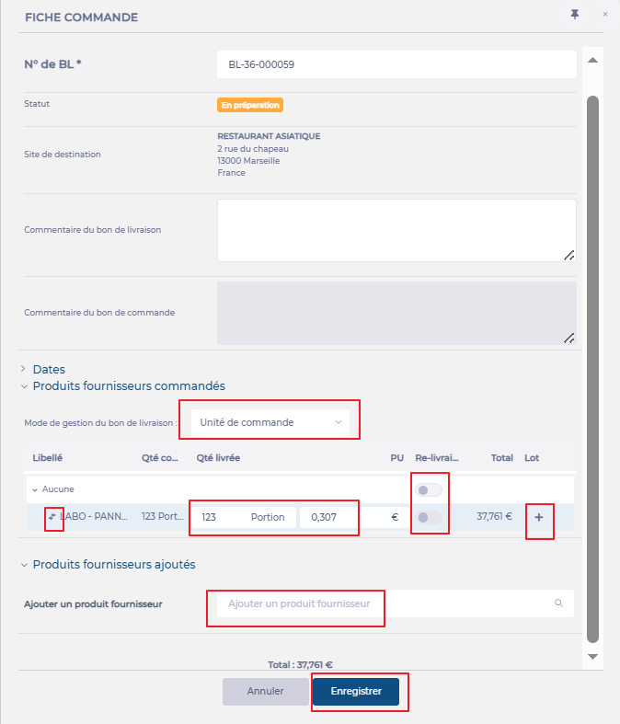Click the scrollbar down arrow
This screenshot has width=620, height=724.
click(x=592, y=656)
